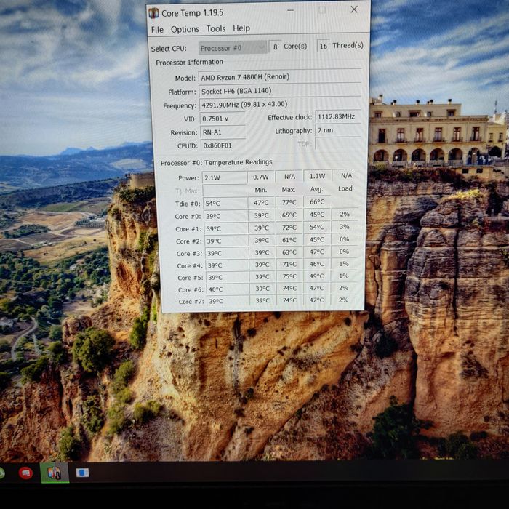Click the Avg. column header
Viewport: 509px width, 509px height.
tap(316, 189)
